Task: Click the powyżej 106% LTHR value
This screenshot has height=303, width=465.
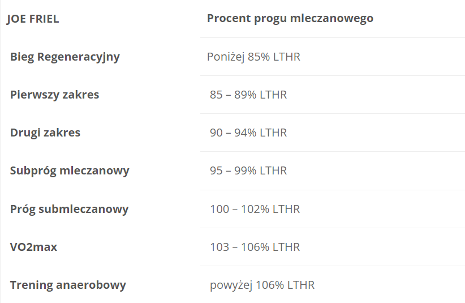Action: tap(262, 285)
